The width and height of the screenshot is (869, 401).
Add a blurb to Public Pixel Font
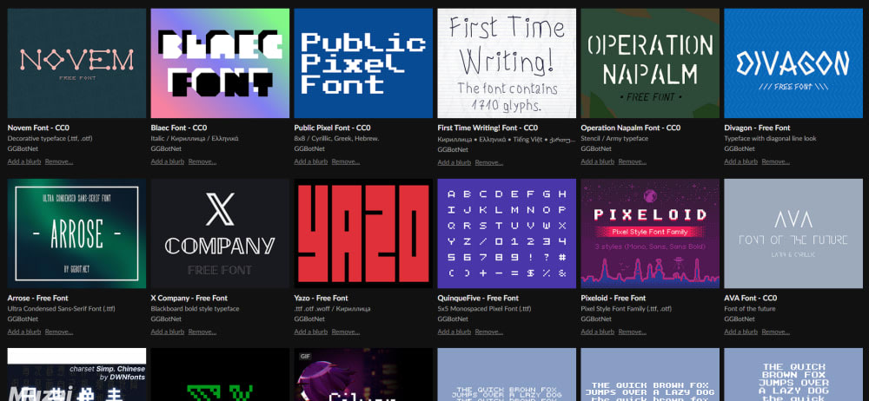point(311,161)
